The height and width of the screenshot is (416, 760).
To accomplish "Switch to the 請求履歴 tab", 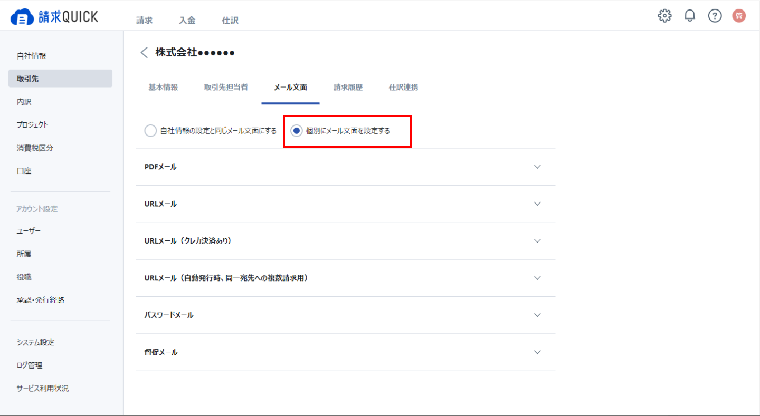I will 348,88.
